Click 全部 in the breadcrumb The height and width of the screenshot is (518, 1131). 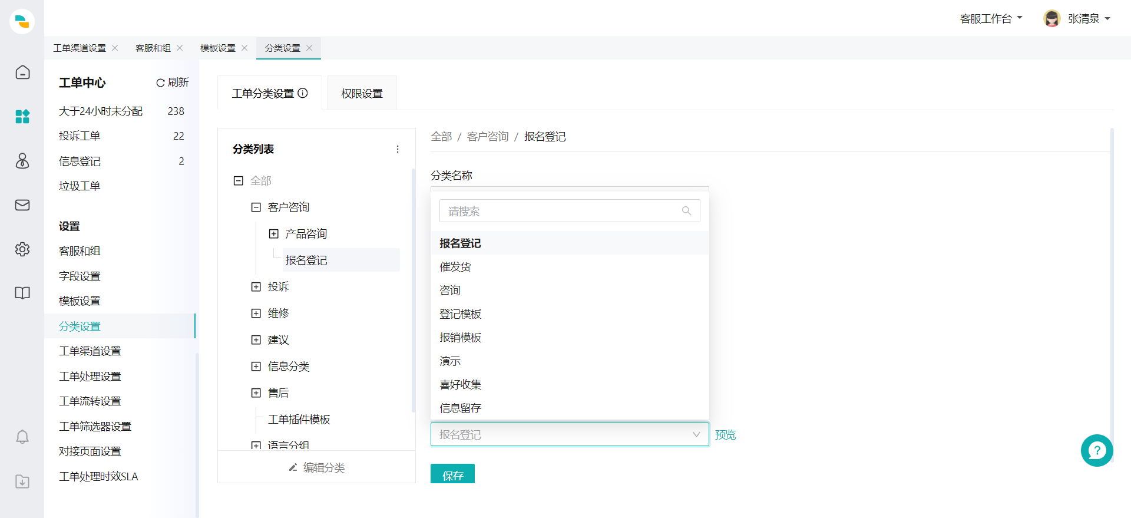[x=441, y=137]
